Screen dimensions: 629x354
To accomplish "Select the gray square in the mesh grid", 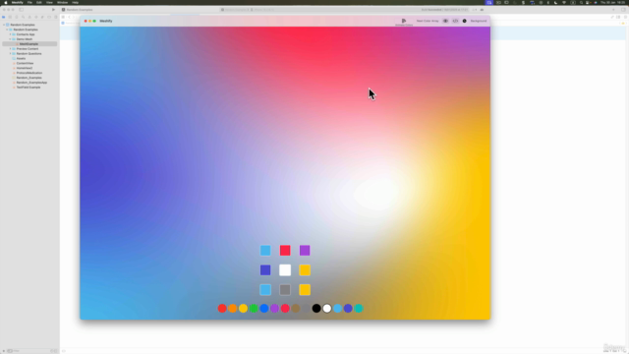I will coord(285,290).
